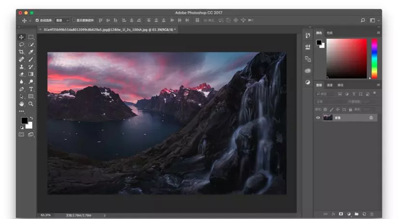The image size is (398, 219).
Task: Click the Add Layer Mask button
Action: point(341,214)
